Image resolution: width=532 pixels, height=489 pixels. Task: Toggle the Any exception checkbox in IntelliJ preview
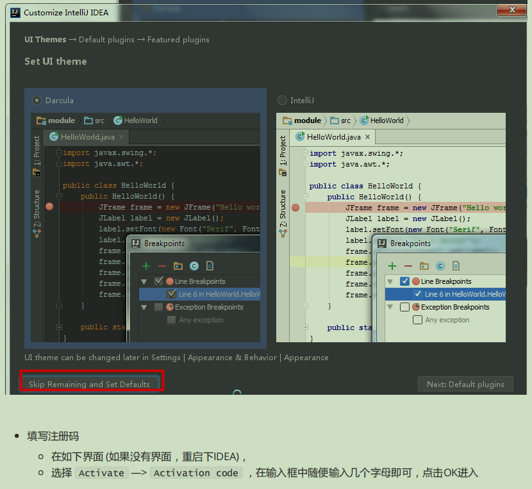point(418,320)
